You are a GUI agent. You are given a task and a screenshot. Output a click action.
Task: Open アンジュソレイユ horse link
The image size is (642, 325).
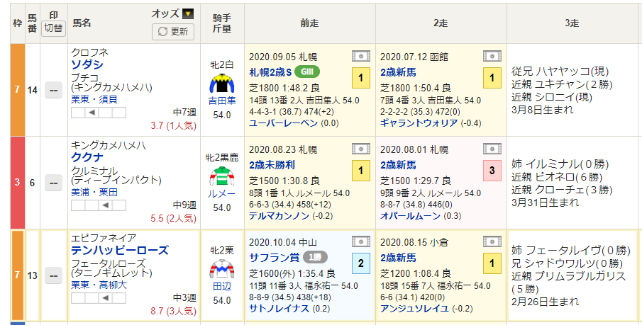click(414, 309)
